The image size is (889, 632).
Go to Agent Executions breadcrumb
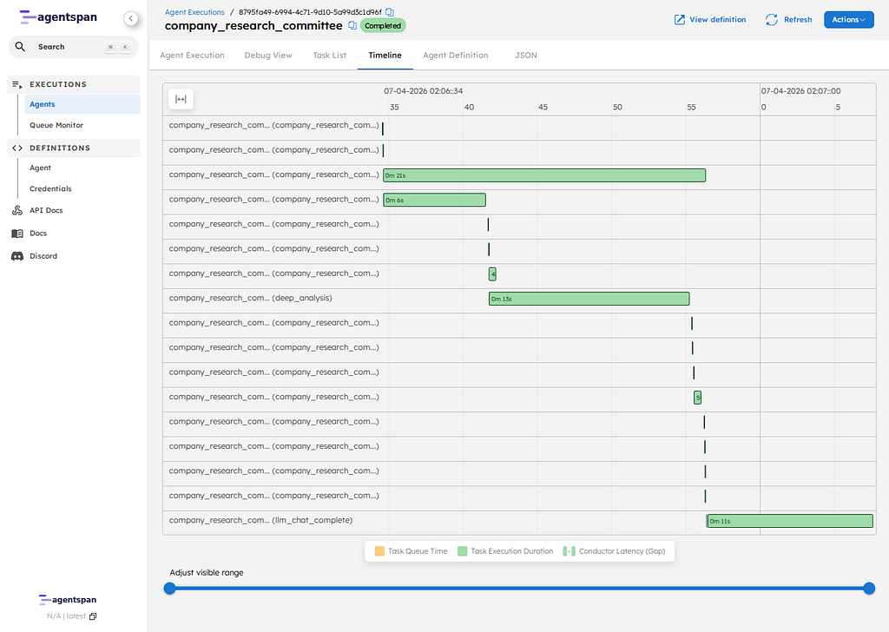[x=194, y=12]
